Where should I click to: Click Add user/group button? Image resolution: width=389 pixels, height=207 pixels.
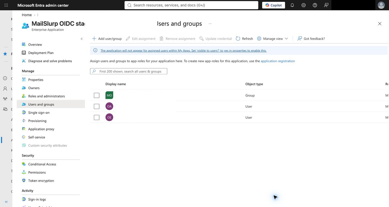coord(107,39)
